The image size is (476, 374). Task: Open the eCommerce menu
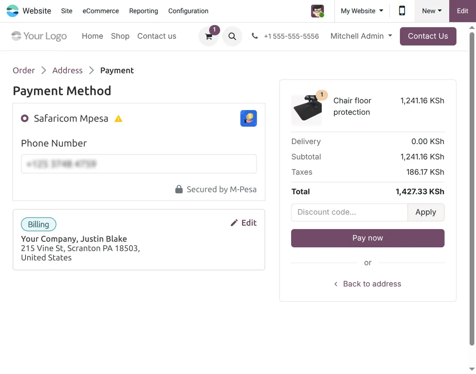pos(101,11)
